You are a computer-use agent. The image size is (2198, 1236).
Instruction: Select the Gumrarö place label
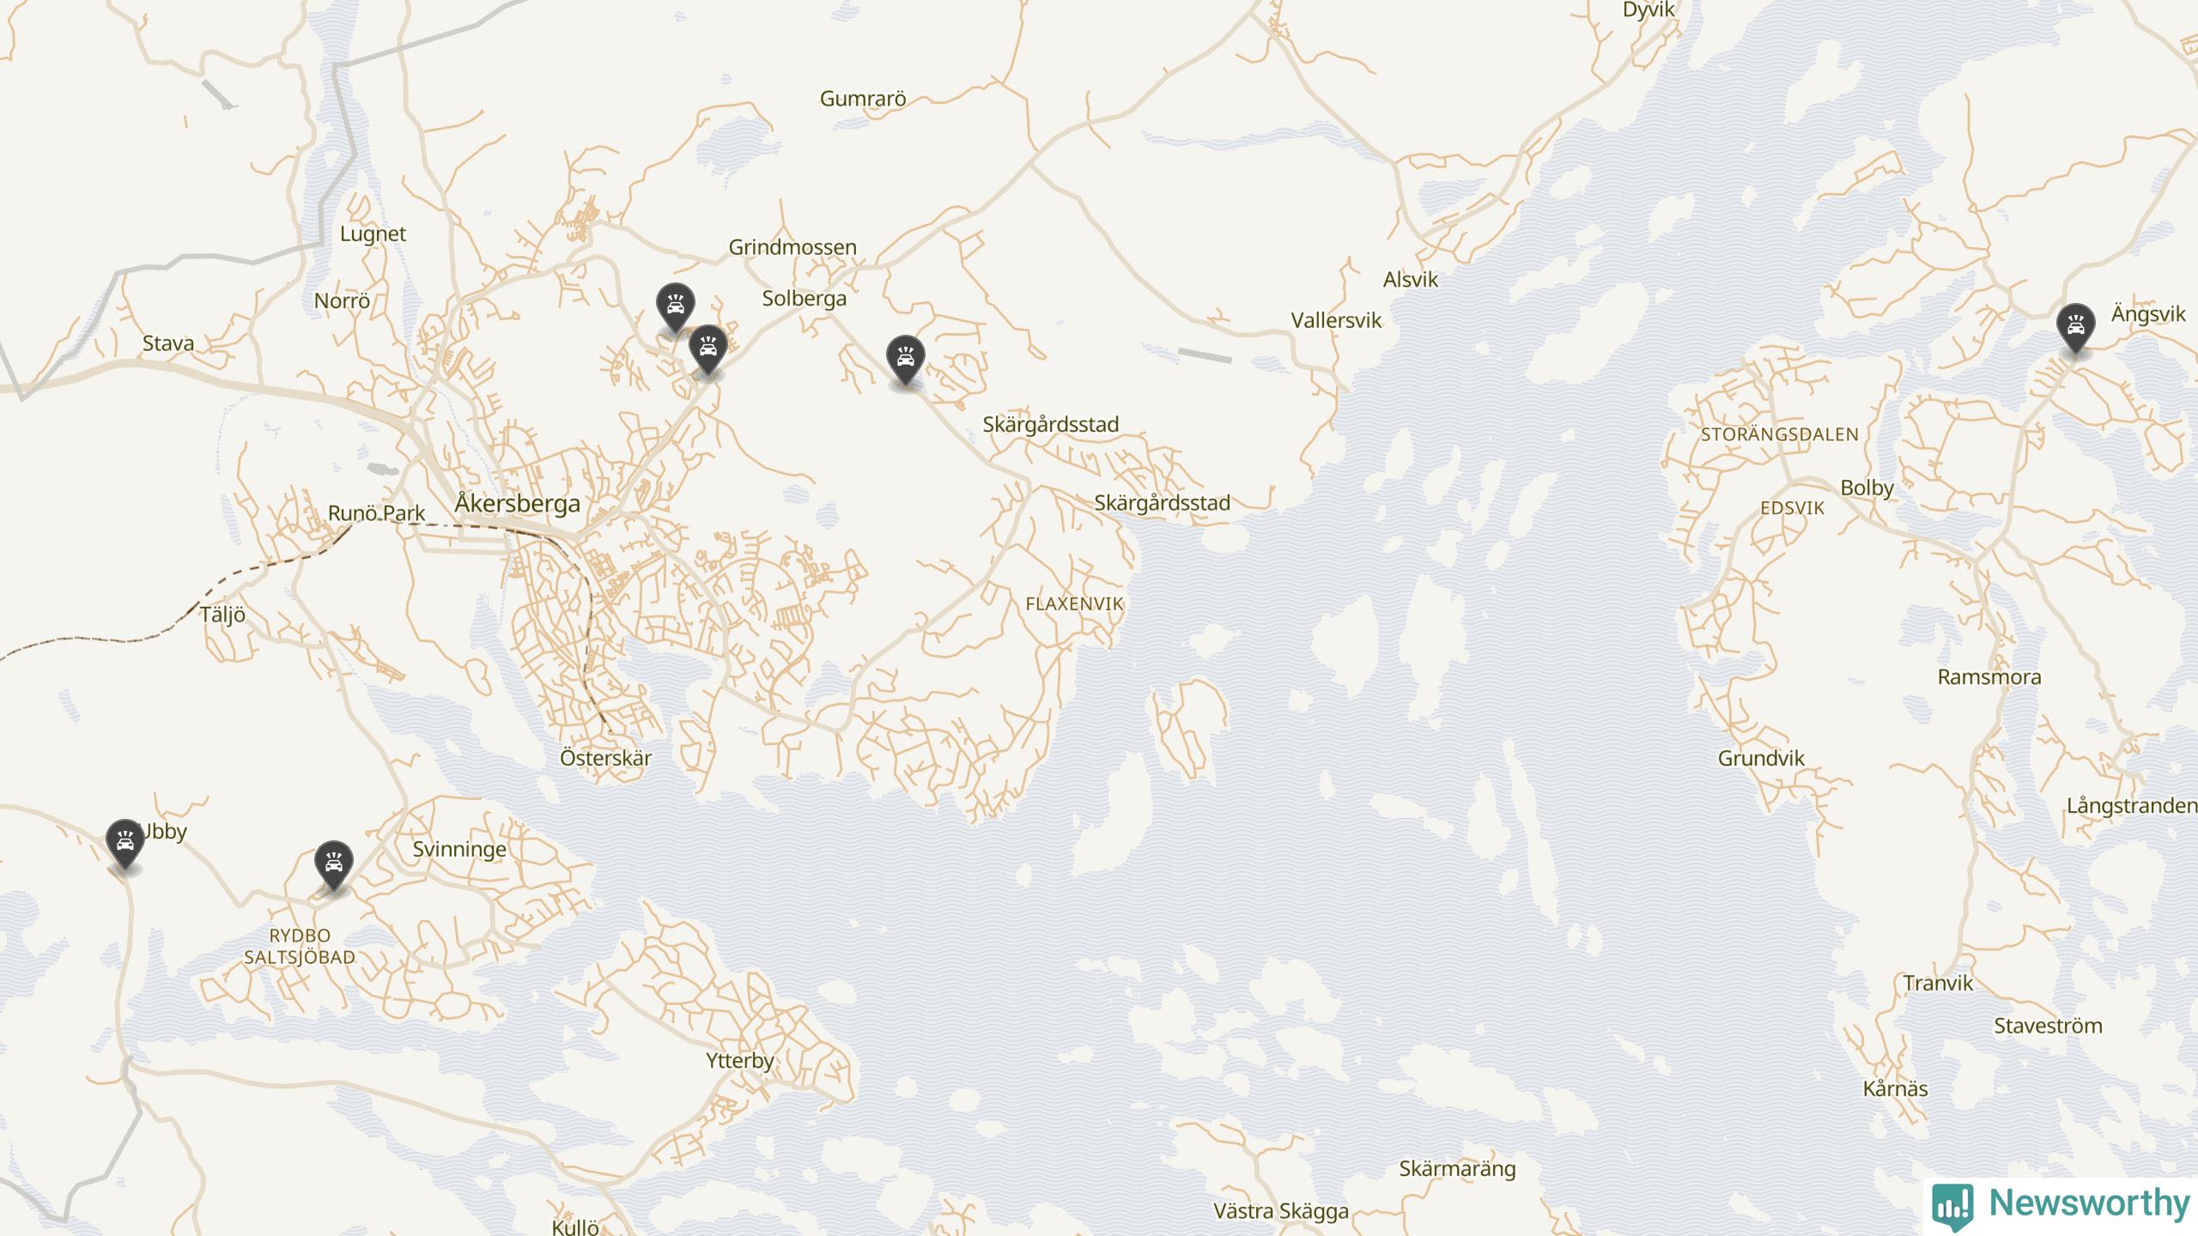tap(863, 99)
